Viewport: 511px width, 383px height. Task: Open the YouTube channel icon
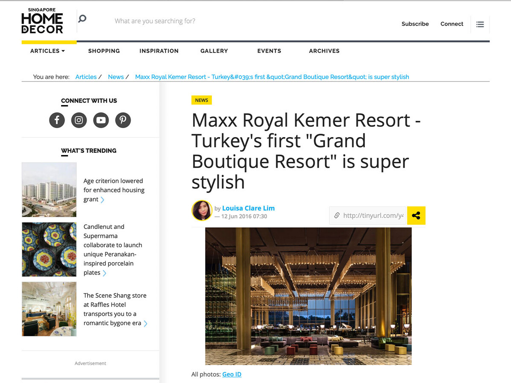click(x=101, y=120)
